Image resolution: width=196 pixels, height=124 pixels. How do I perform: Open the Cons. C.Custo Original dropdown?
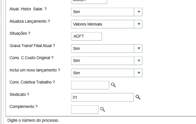138,61
